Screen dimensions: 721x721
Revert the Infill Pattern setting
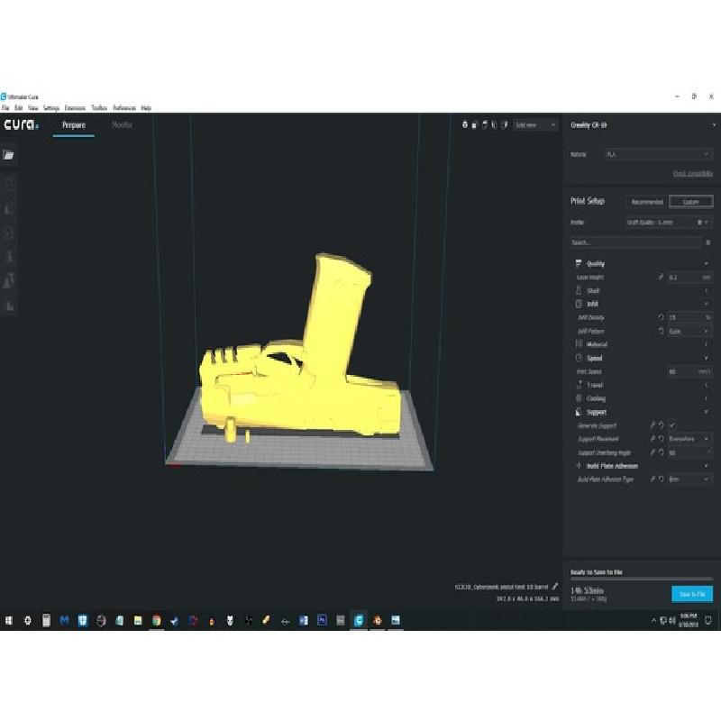661,331
